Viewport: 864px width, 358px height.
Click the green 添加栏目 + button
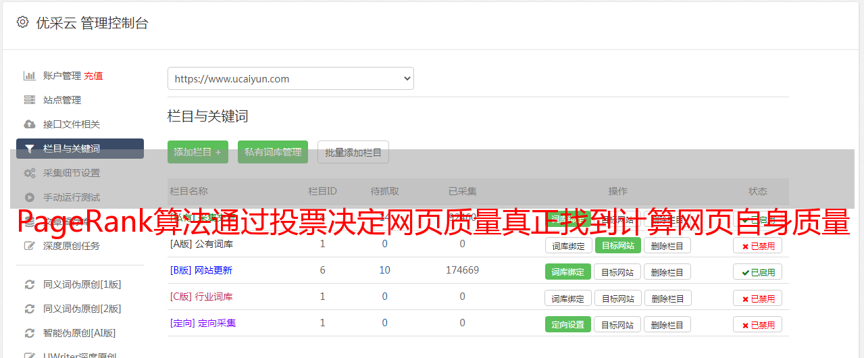(198, 152)
